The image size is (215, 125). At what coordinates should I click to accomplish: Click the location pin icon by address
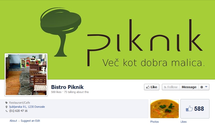click(6, 107)
